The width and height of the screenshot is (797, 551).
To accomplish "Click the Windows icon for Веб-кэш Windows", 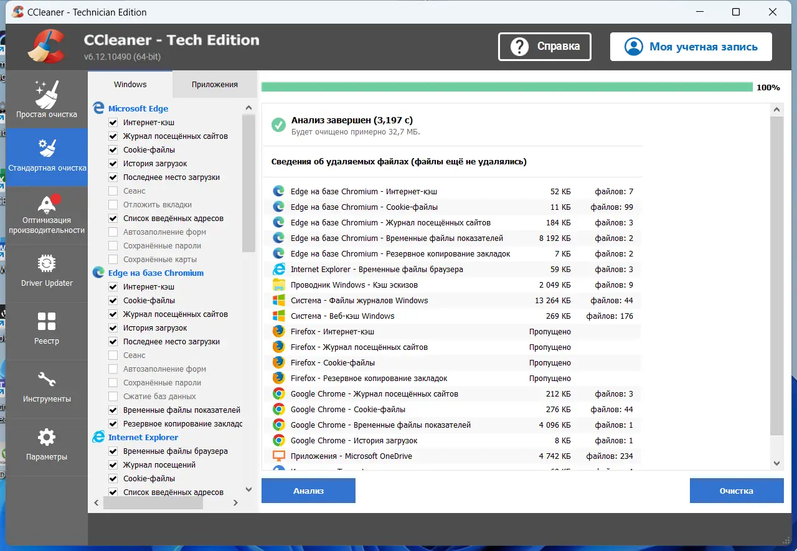I will pyautogui.click(x=278, y=316).
